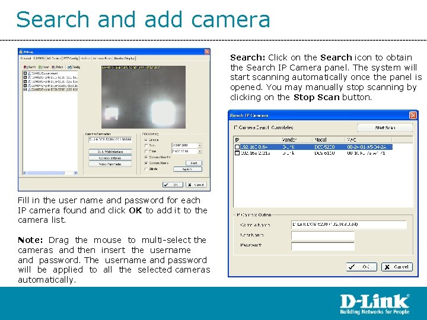Click the Start Scan button
The height and width of the screenshot is (320, 427).
pos(385,127)
